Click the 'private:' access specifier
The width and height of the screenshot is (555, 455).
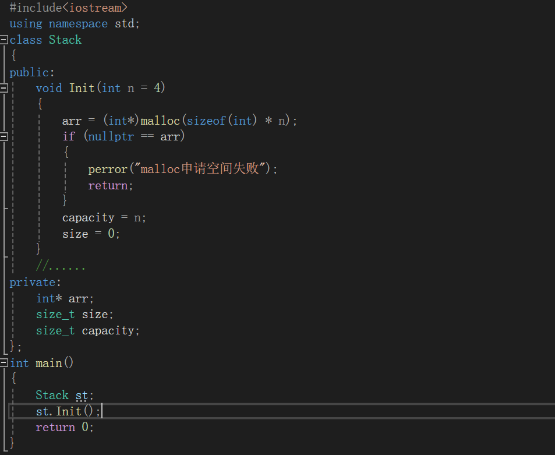coord(35,282)
